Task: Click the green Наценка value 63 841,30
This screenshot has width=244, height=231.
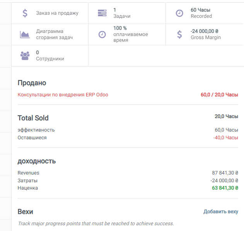Action: point(225,188)
